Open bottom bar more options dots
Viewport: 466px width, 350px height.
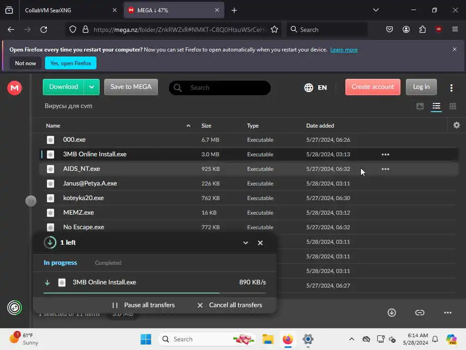448,313
